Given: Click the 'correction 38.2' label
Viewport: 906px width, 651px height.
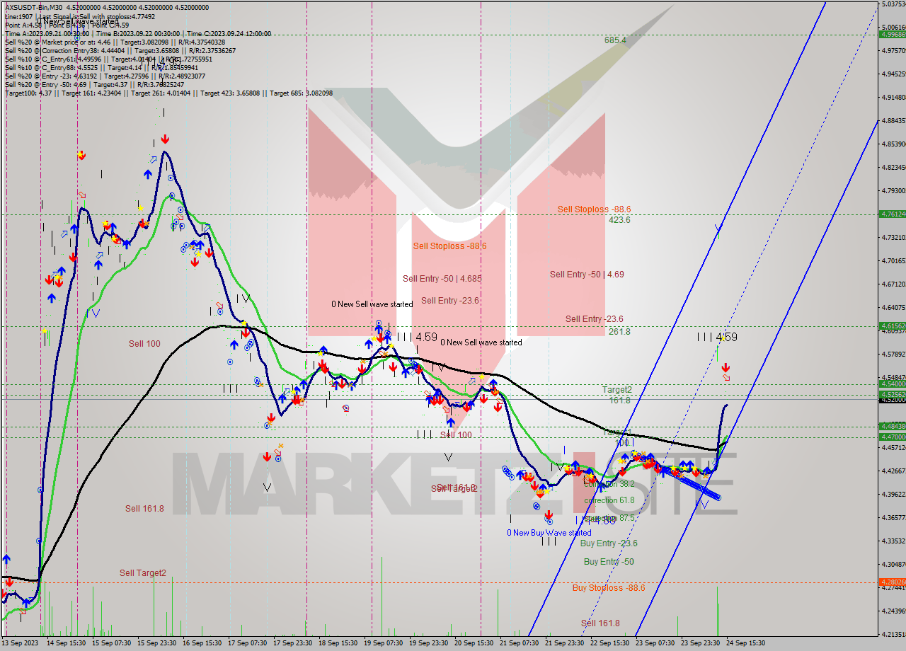Looking at the screenshot, I should [609, 484].
